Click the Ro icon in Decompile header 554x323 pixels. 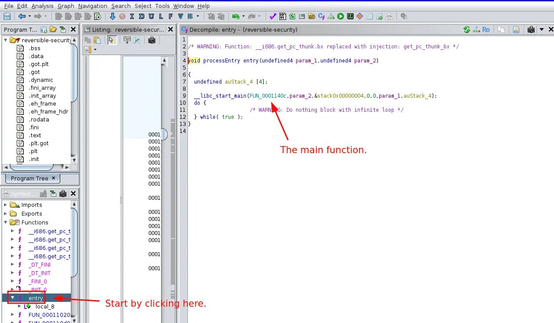click(486, 29)
